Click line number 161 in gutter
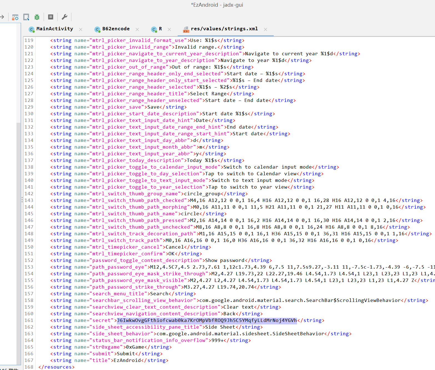Viewport: 435px width, 370px height. [x=29, y=321]
